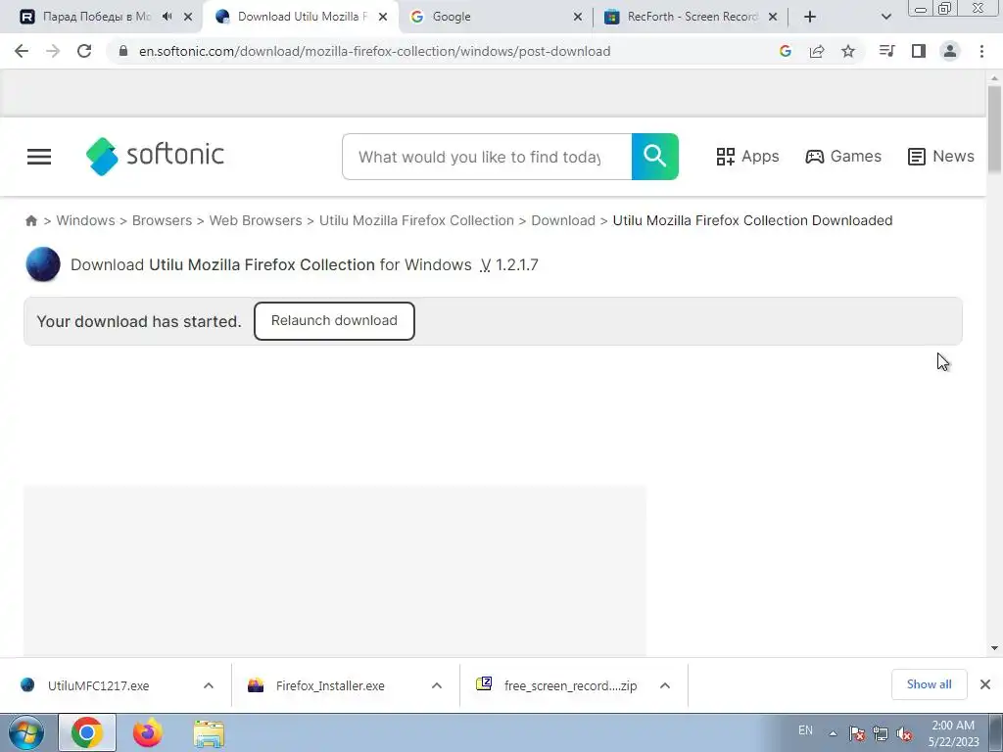Open the clock showing 2:00 AM
This screenshot has width=1003, height=752.
click(x=953, y=733)
